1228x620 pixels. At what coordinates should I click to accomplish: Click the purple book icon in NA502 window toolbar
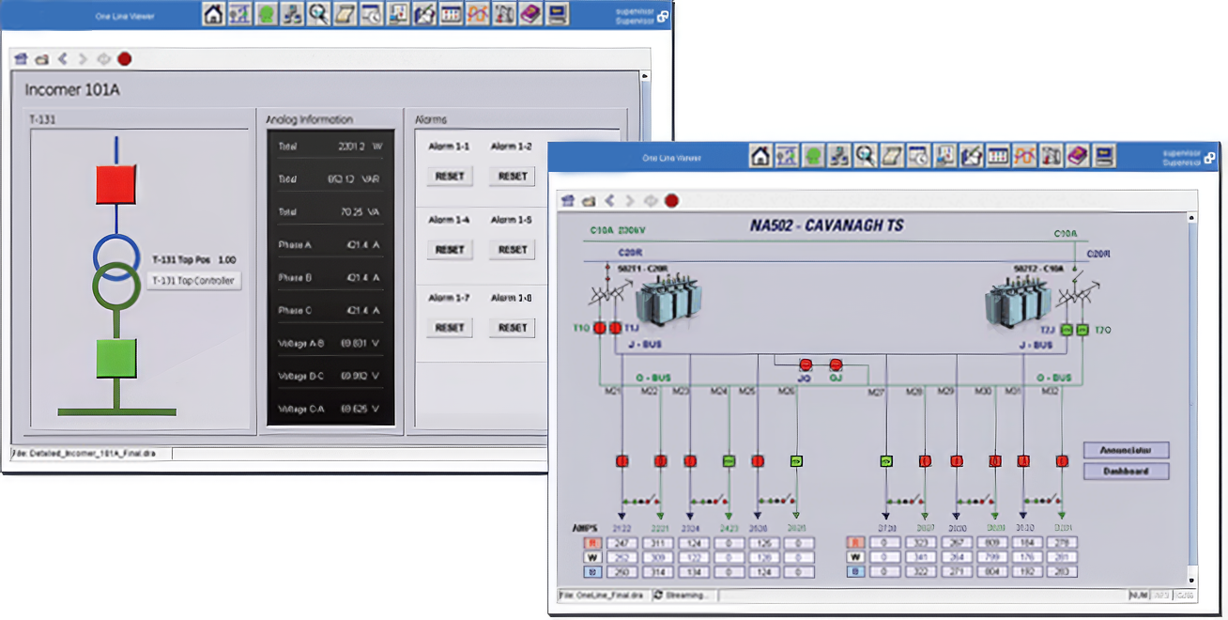1078,155
